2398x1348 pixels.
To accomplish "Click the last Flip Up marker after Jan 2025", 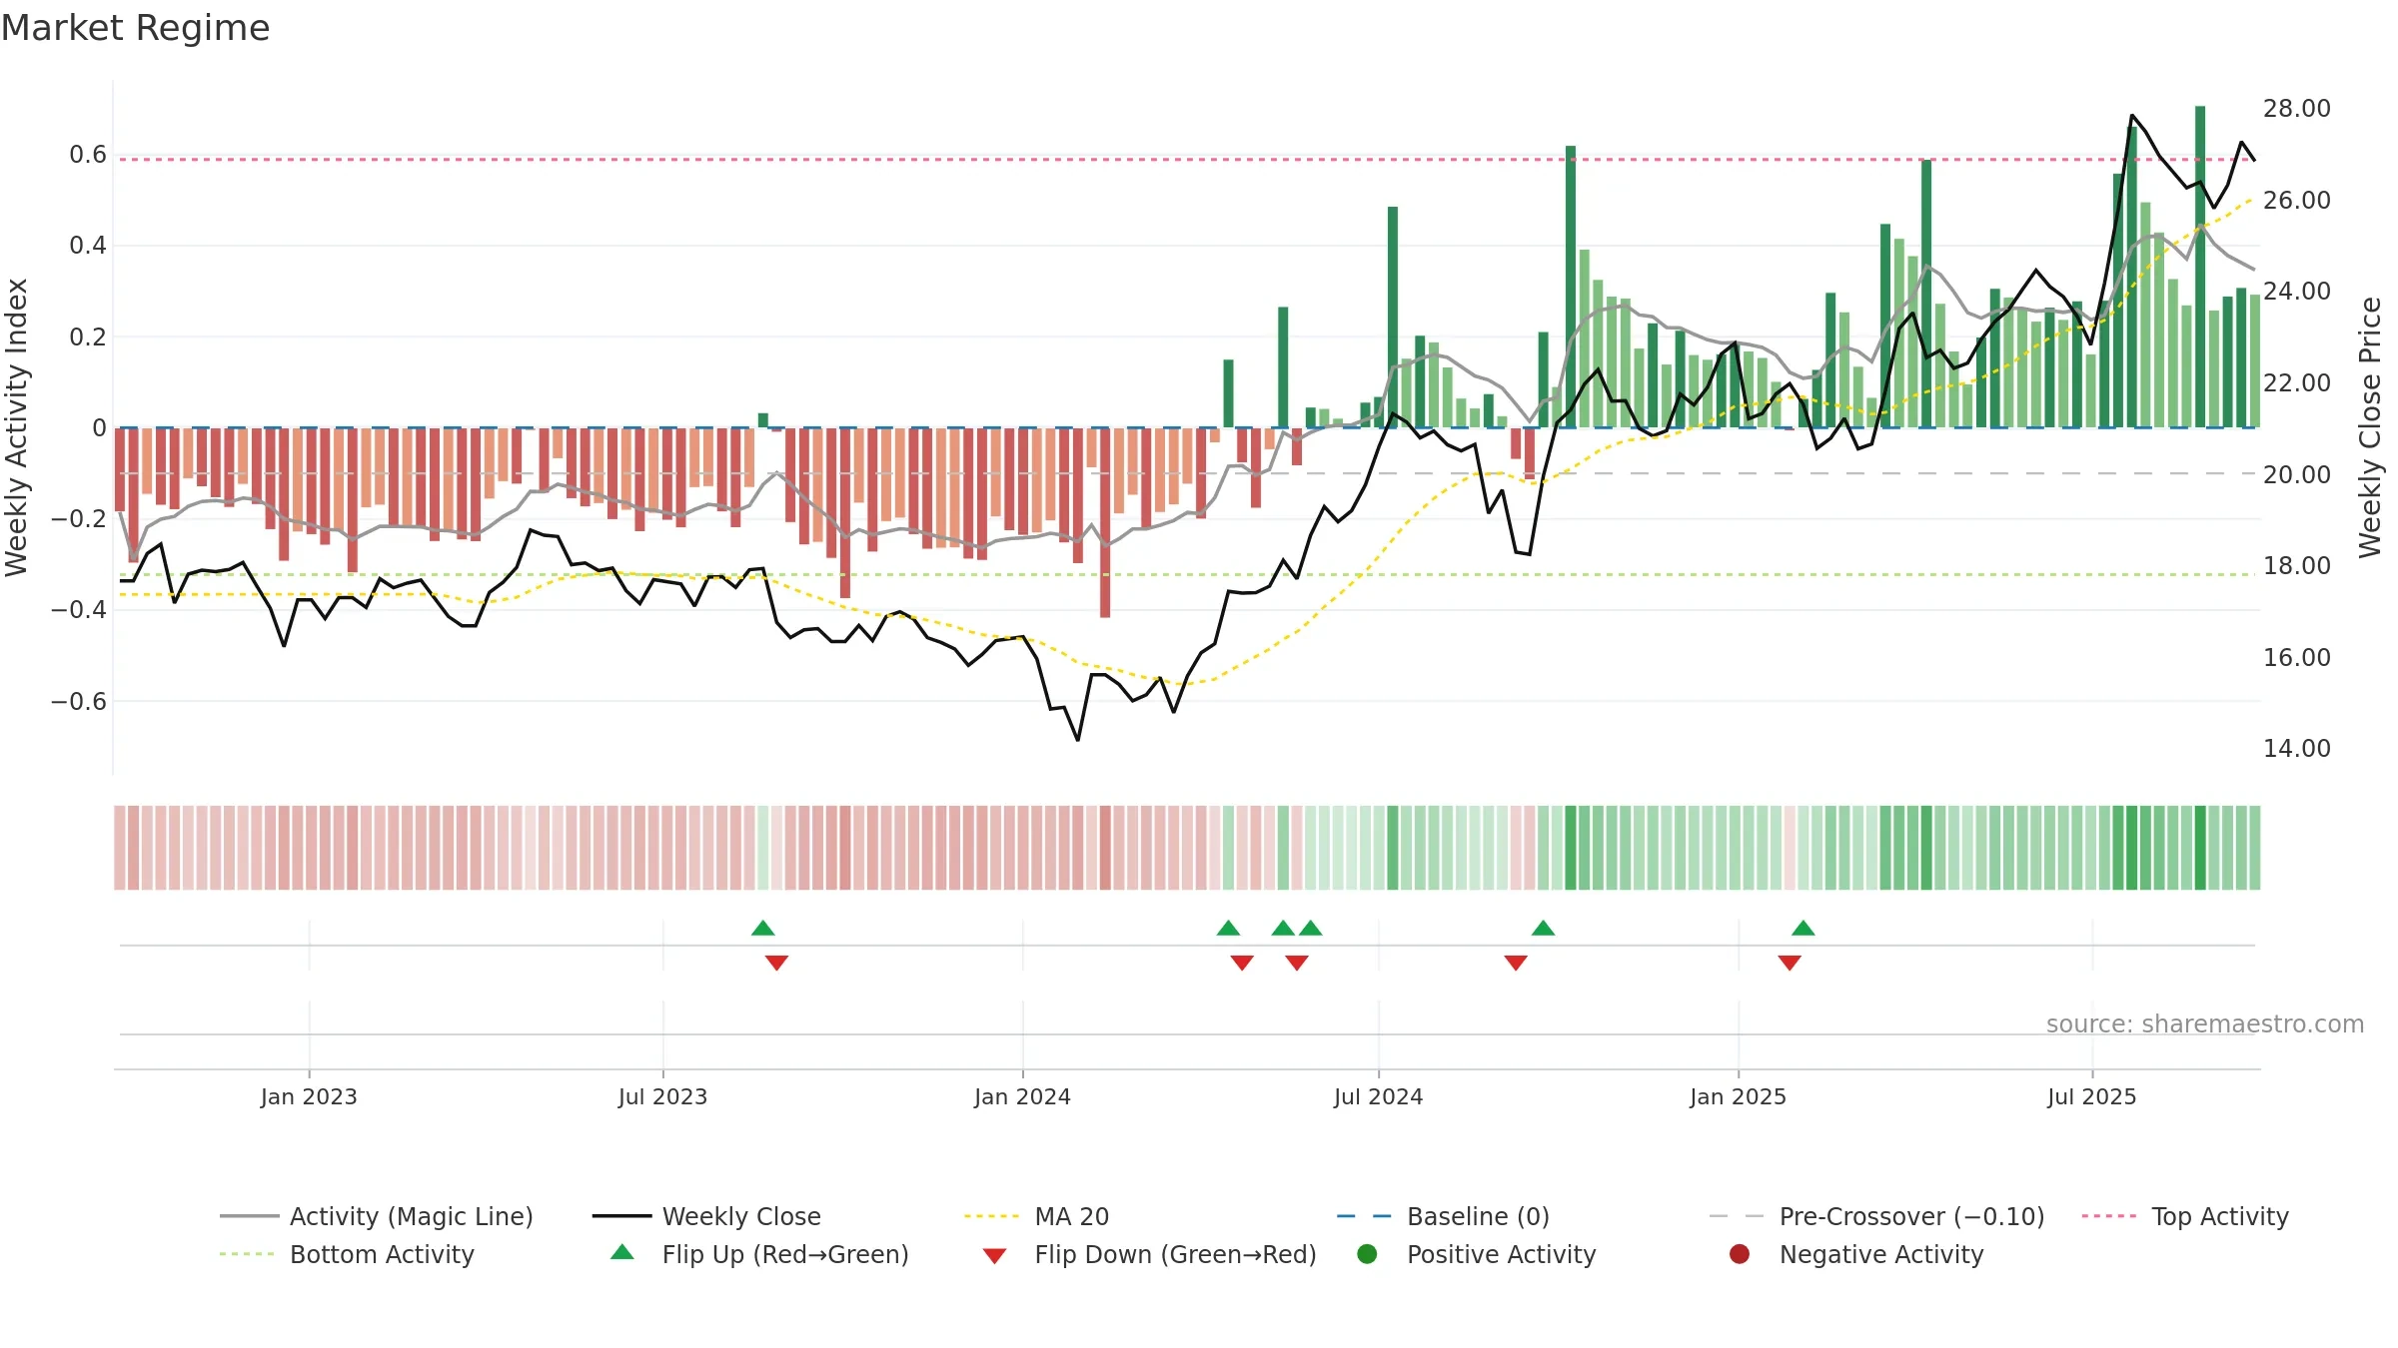I will coord(1803,928).
